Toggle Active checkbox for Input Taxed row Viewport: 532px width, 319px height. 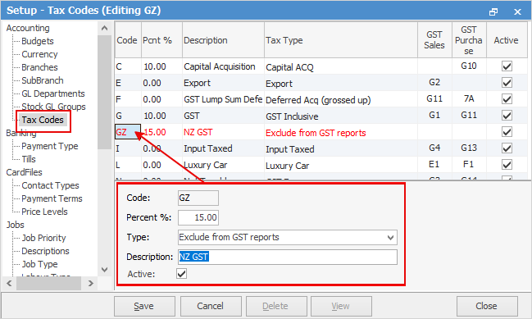[x=507, y=148]
